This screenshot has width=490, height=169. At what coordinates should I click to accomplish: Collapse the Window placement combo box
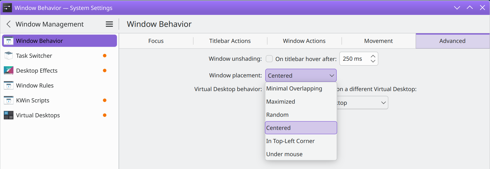[x=301, y=76]
